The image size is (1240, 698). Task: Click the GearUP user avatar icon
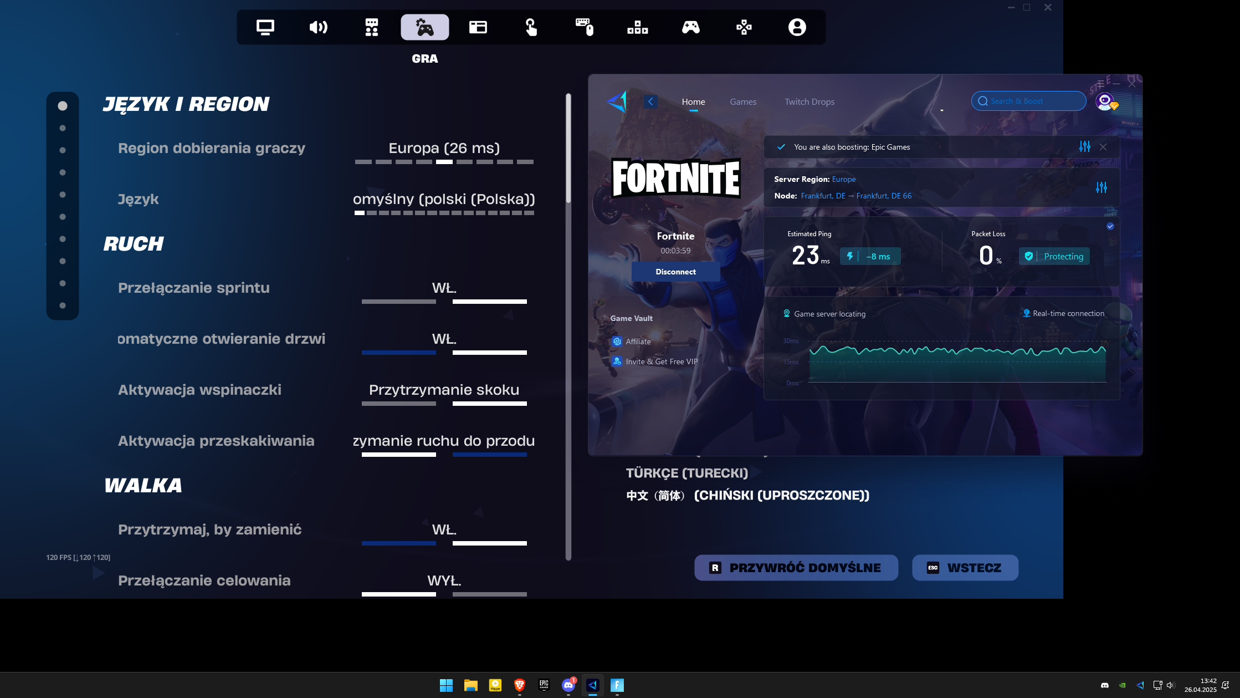click(x=1105, y=101)
